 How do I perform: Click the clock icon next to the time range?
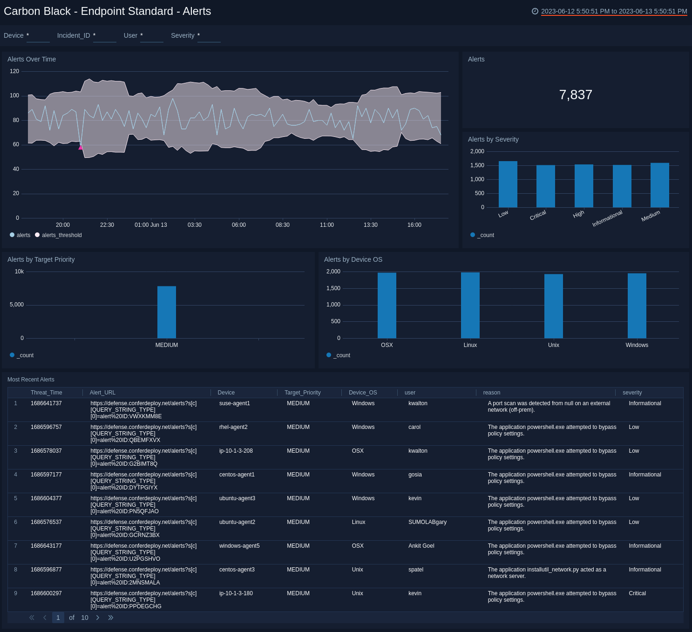535,11
